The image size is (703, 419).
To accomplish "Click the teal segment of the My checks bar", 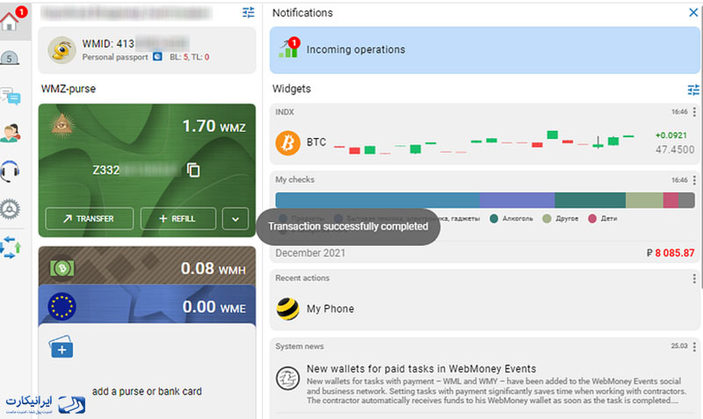I will coord(590,200).
